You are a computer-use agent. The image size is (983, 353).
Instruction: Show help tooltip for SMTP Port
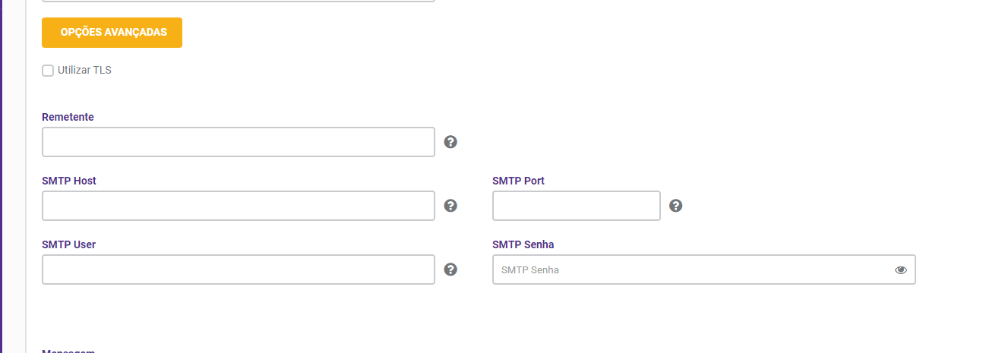(x=675, y=206)
